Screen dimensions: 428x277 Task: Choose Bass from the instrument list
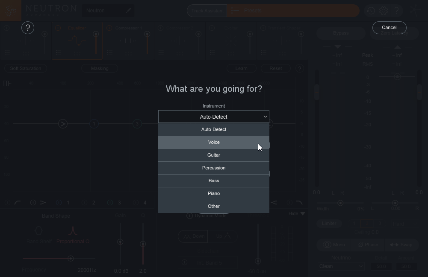point(214,181)
